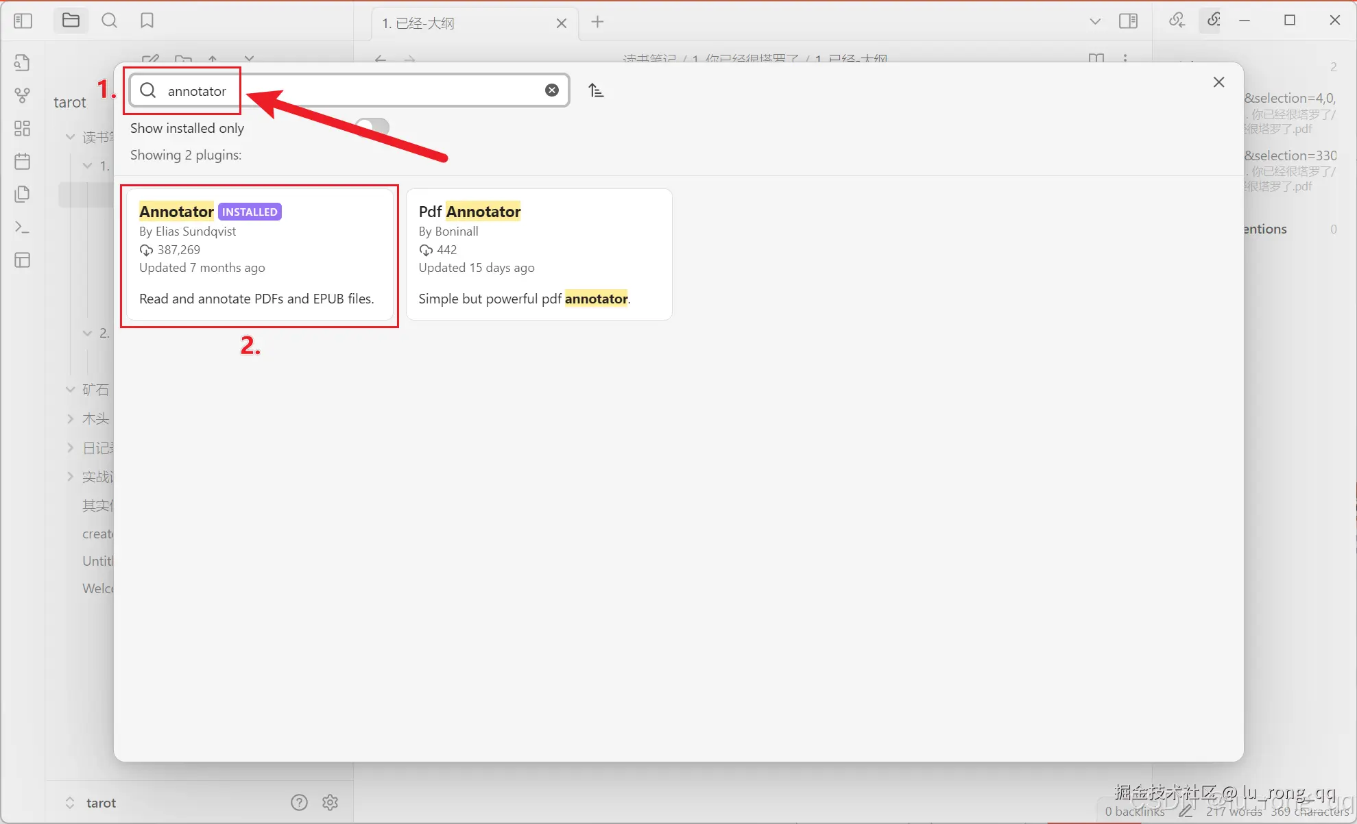Open the Pdf Annotator plugin card
Image resolution: width=1357 pixels, height=824 pixels.
(538, 255)
